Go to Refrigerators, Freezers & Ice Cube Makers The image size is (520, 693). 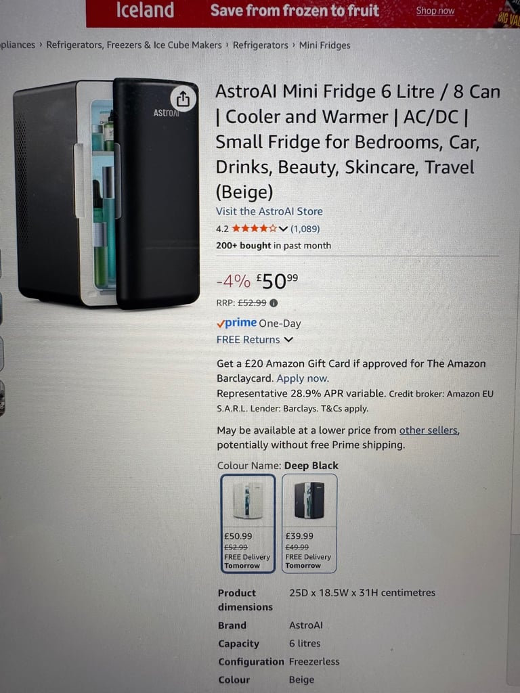(134, 45)
